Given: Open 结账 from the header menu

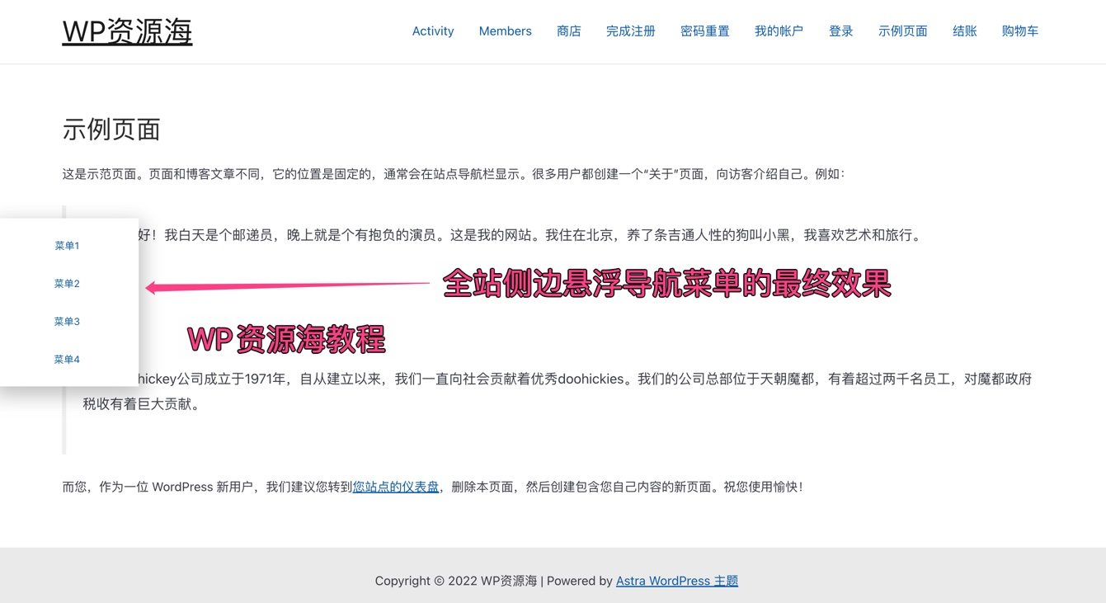Looking at the screenshot, I should tap(965, 31).
